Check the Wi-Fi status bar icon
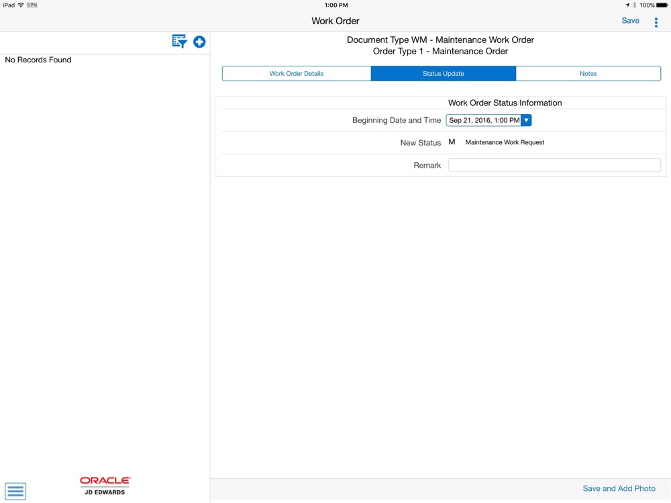This screenshot has width=671, height=503. tap(21, 5)
